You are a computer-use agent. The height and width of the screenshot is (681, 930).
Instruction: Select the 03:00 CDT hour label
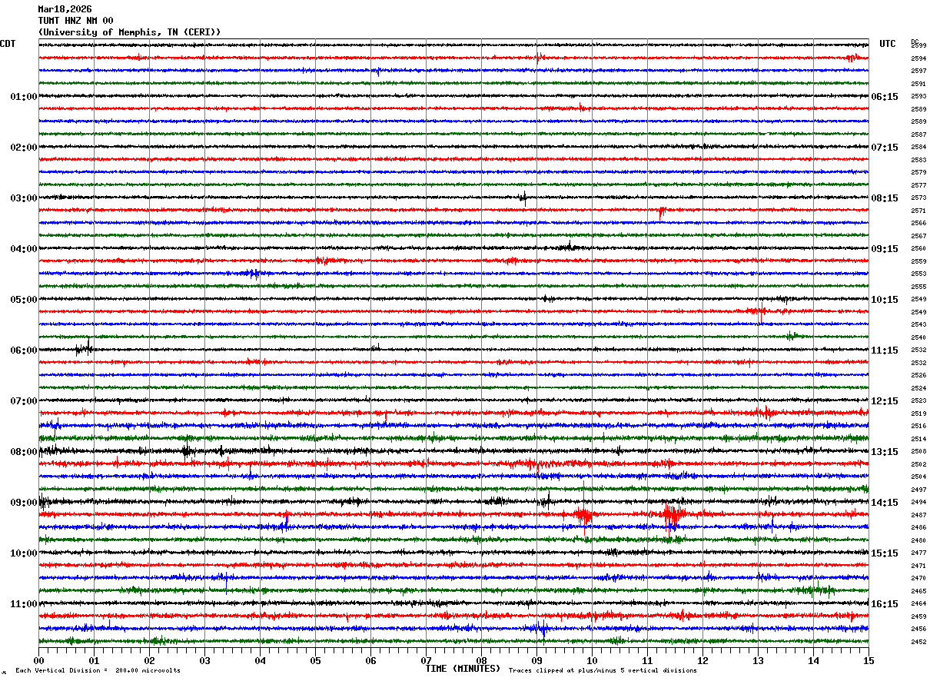(24, 198)
